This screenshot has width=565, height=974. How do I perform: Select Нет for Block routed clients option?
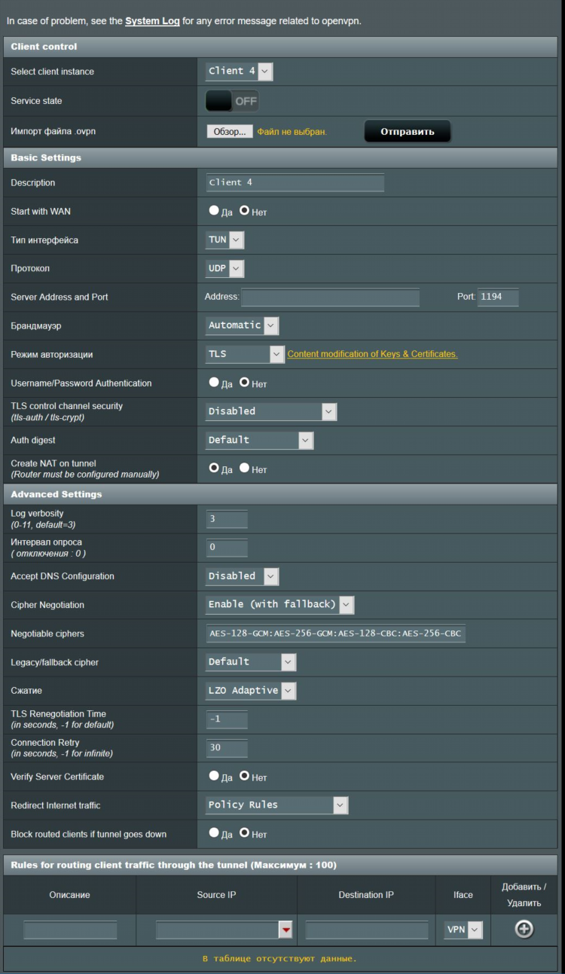coord(244,833)
